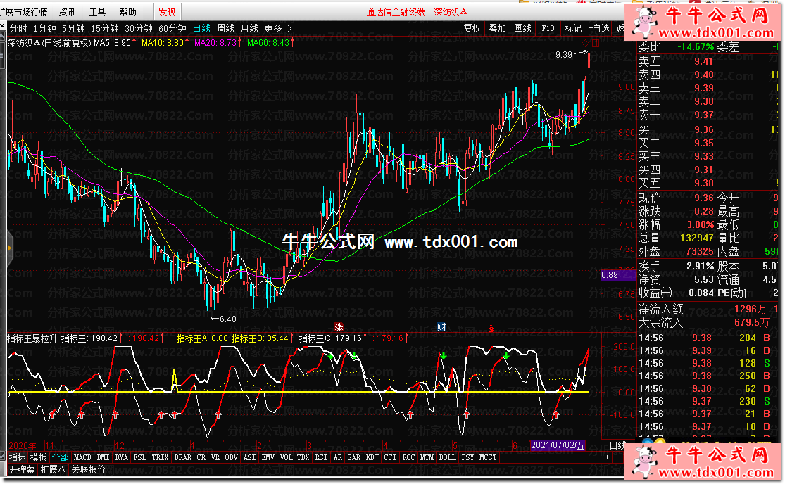Switch indicator to ASI
The height and width of the screenshot is (484, 785).
[249, 457]
